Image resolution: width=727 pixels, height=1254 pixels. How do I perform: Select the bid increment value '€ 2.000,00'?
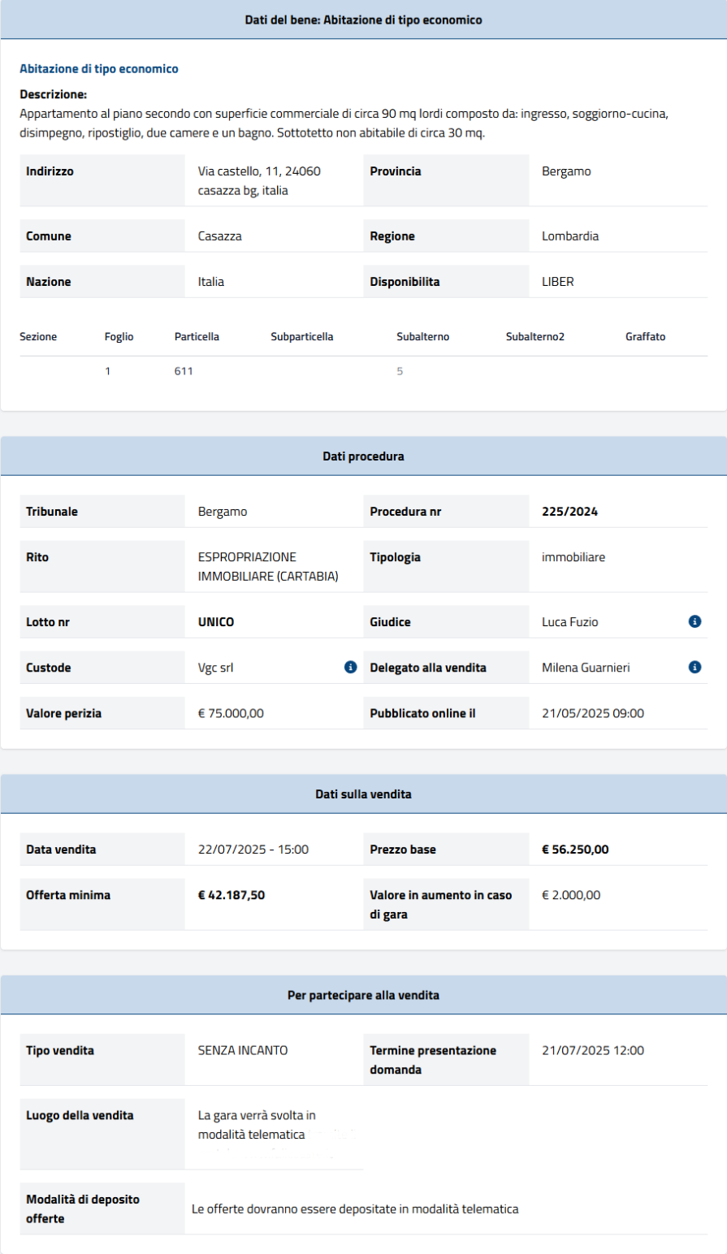tap(571, 895)
